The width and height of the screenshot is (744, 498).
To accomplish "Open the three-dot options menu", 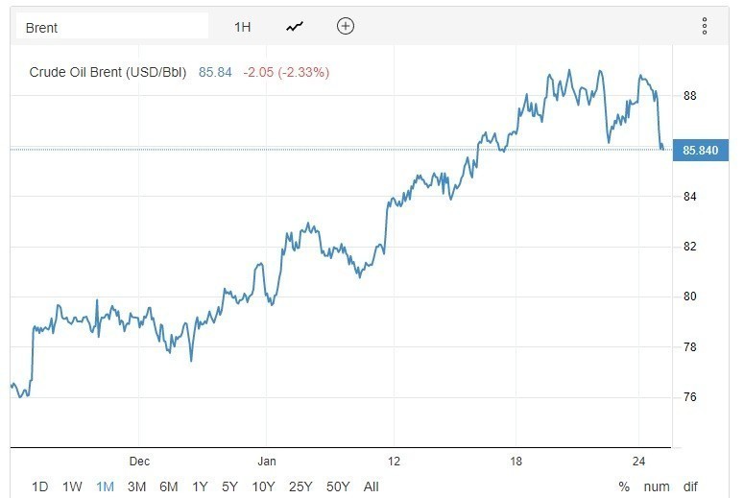I will tap(705, 26).
